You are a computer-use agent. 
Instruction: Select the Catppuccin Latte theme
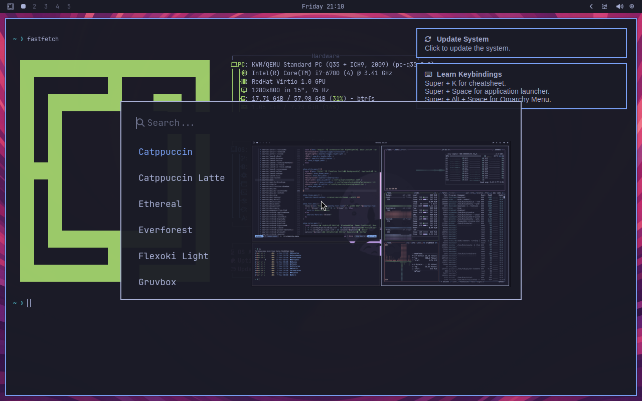[182, 177]
